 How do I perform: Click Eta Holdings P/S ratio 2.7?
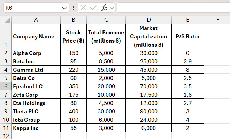187,103
